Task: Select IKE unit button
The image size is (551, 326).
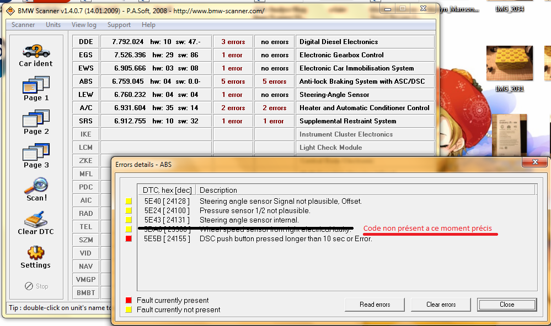Action: [x=86, y=134]
